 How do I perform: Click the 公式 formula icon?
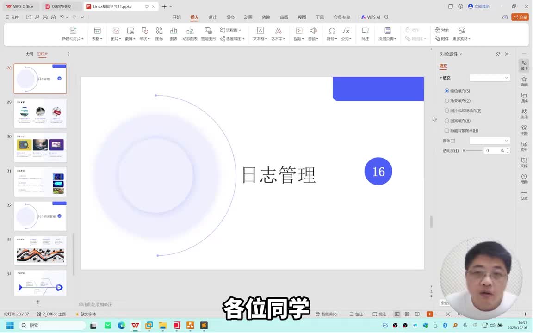(x=346, y=31)
